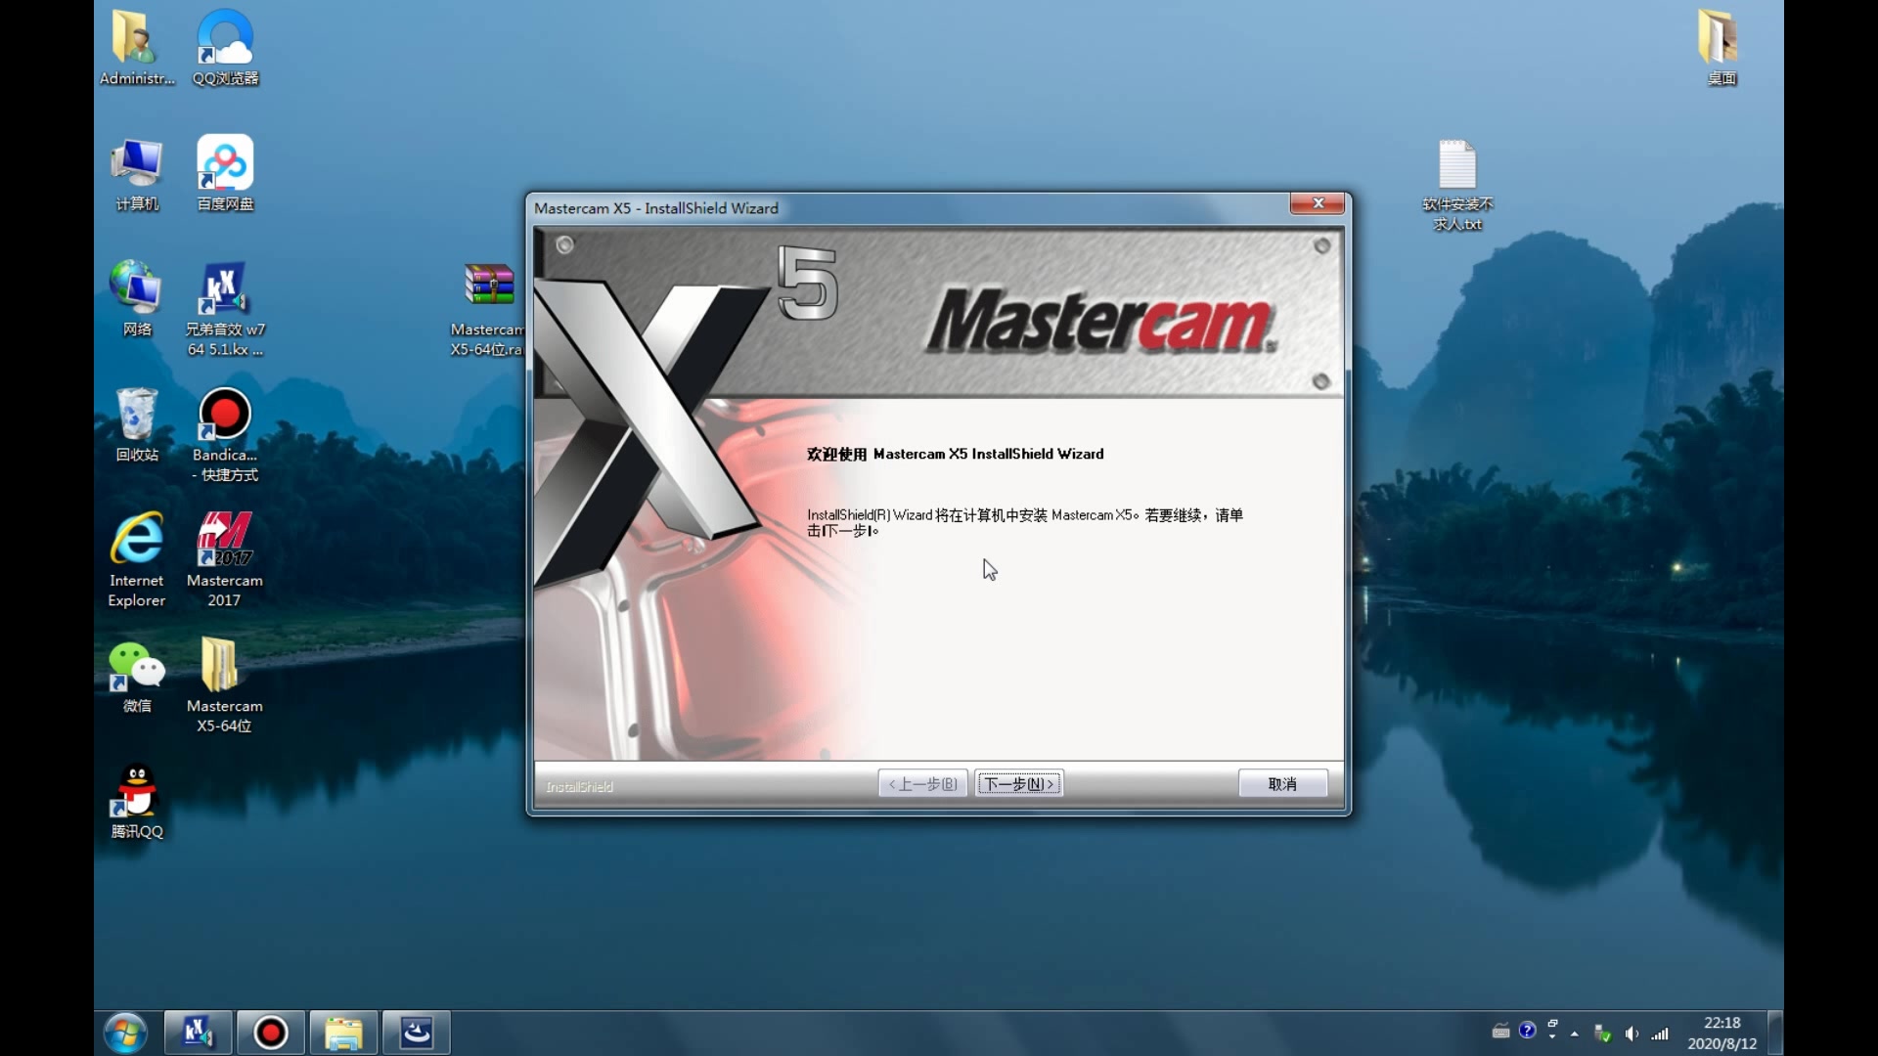1878x1056 pixels.
Task: Click the Mastercam X5 - InstallShield Wizard title bar
Action: pos(910,207)
